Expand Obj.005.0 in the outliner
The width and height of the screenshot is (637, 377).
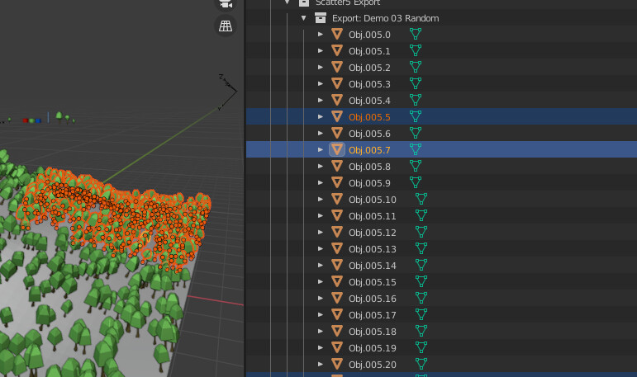pyautogui.click(x=321, y=35)
